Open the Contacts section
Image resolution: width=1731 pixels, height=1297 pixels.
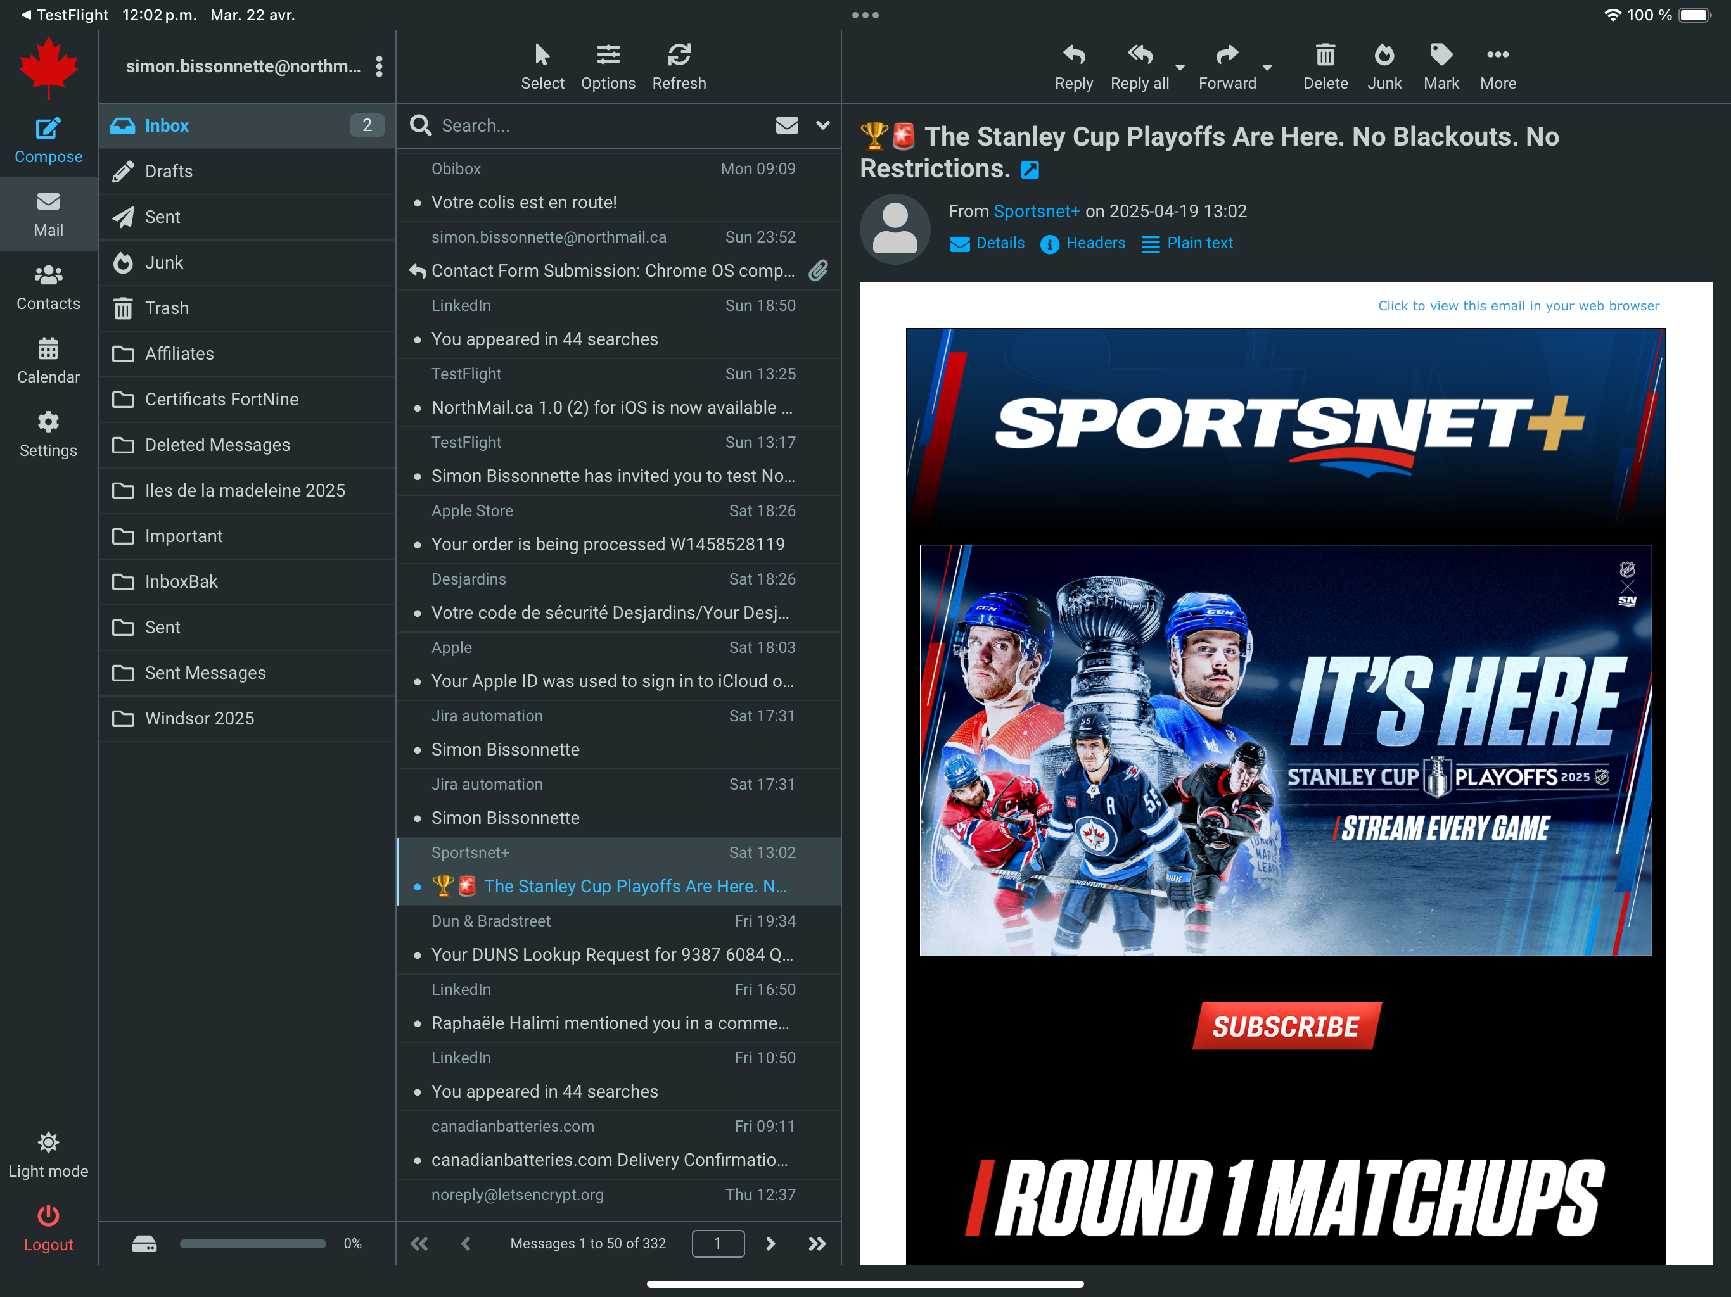48,288
